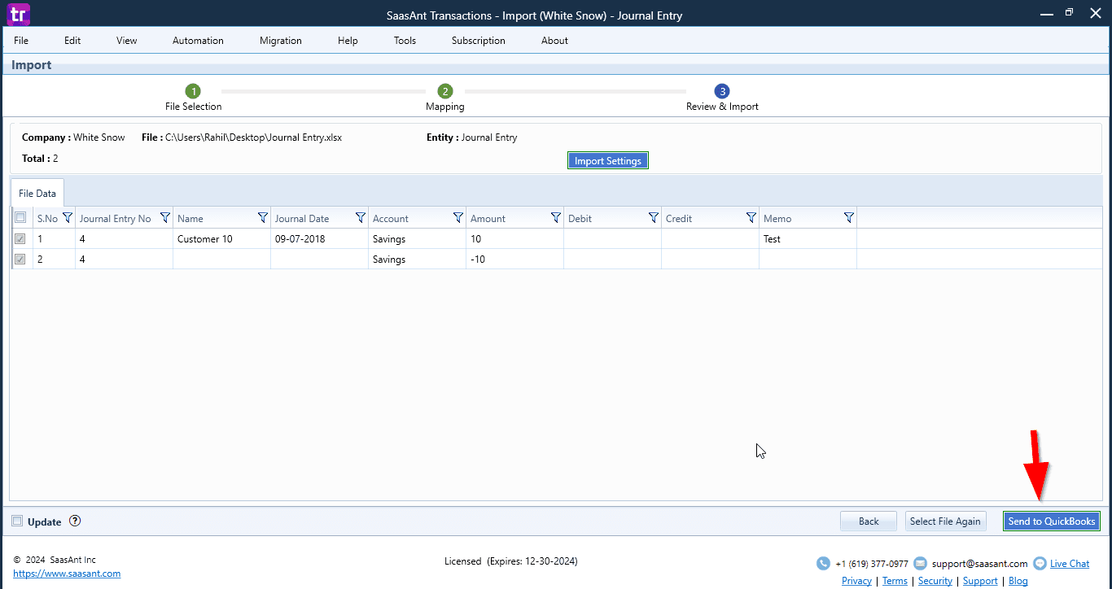1112x589 pixels.
Task: Open the Amount column filter icon
Action: tap(556, 218)
